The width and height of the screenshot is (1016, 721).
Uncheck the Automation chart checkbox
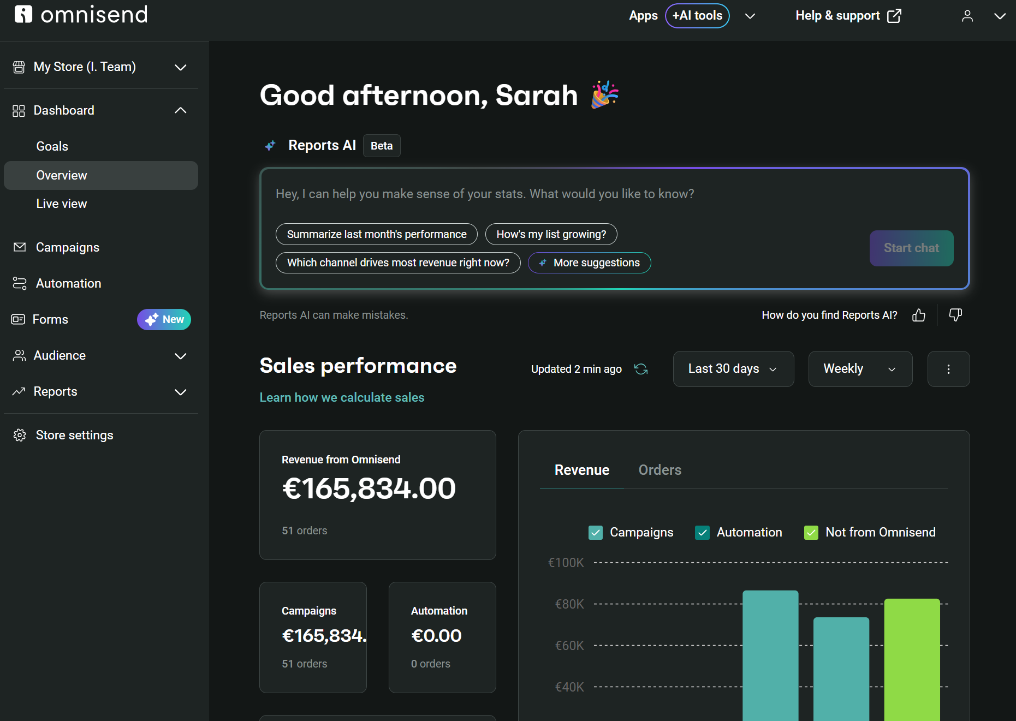pyautogui.click(x=702, y=533)
